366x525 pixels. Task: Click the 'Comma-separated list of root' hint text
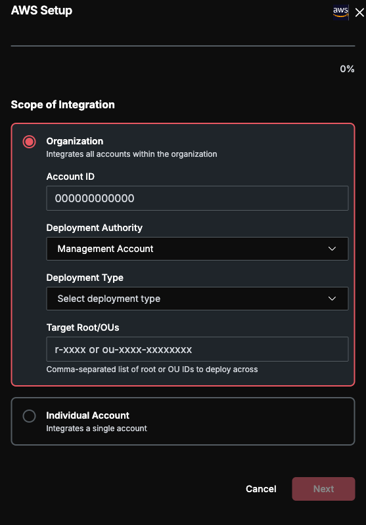click(152, 369)
